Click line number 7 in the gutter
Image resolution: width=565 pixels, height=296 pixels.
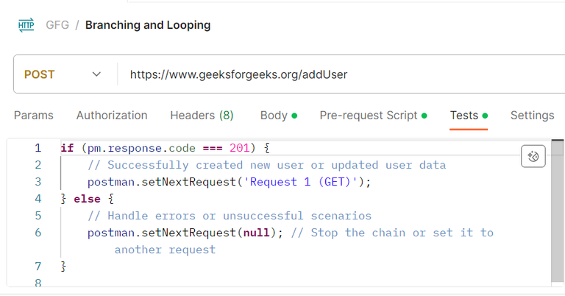pos(38,267)
